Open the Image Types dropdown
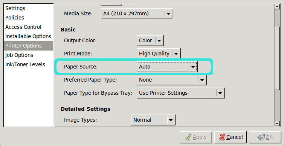The height and width of the screenshot is (146, 284). point(153,120)
